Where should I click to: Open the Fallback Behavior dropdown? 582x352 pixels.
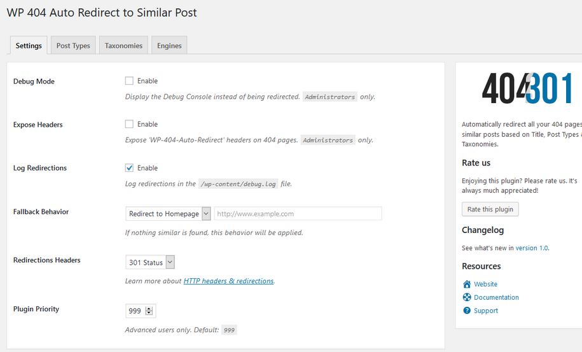click(x=168, y=213)
